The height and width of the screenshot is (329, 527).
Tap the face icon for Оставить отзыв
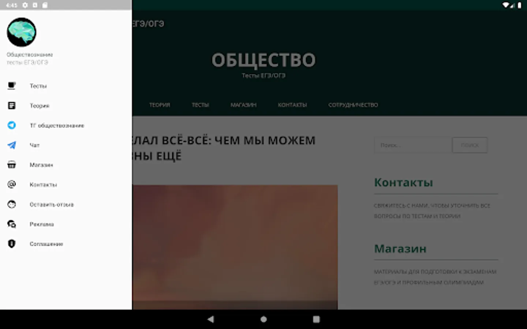click(12, 204)
